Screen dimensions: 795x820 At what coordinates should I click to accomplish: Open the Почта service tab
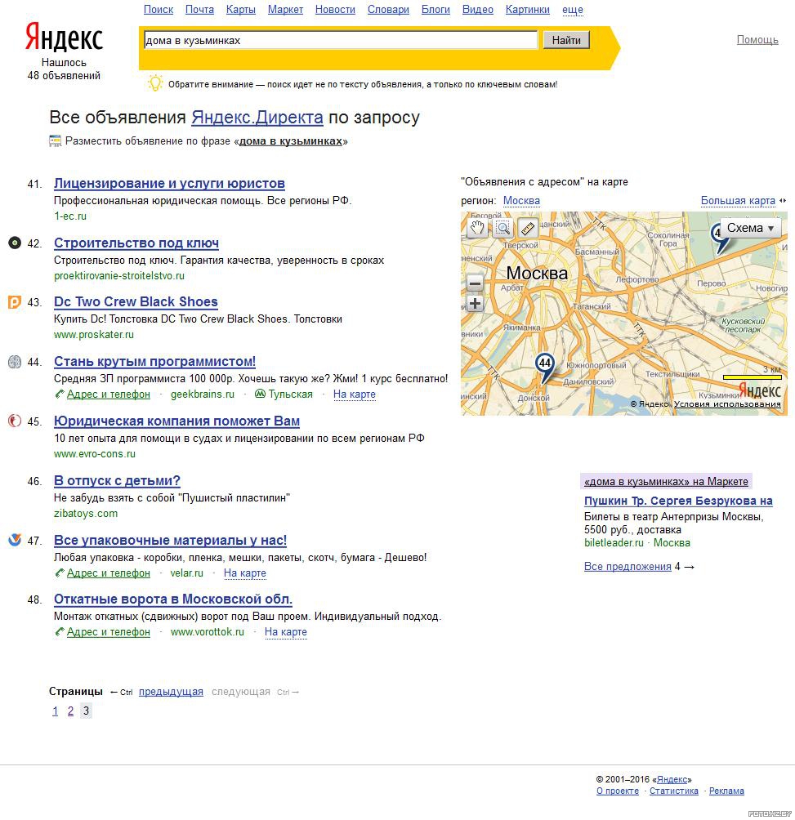pos(199,10)
